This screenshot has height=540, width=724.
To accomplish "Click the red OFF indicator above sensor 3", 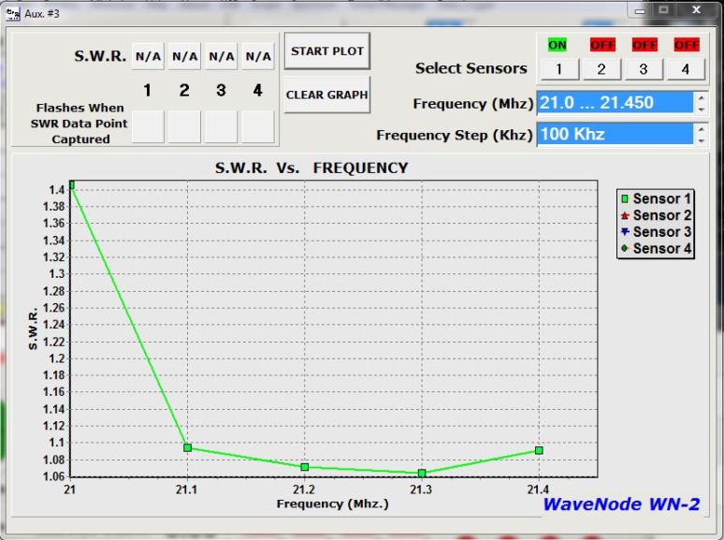I will click(x=644, y=45).
